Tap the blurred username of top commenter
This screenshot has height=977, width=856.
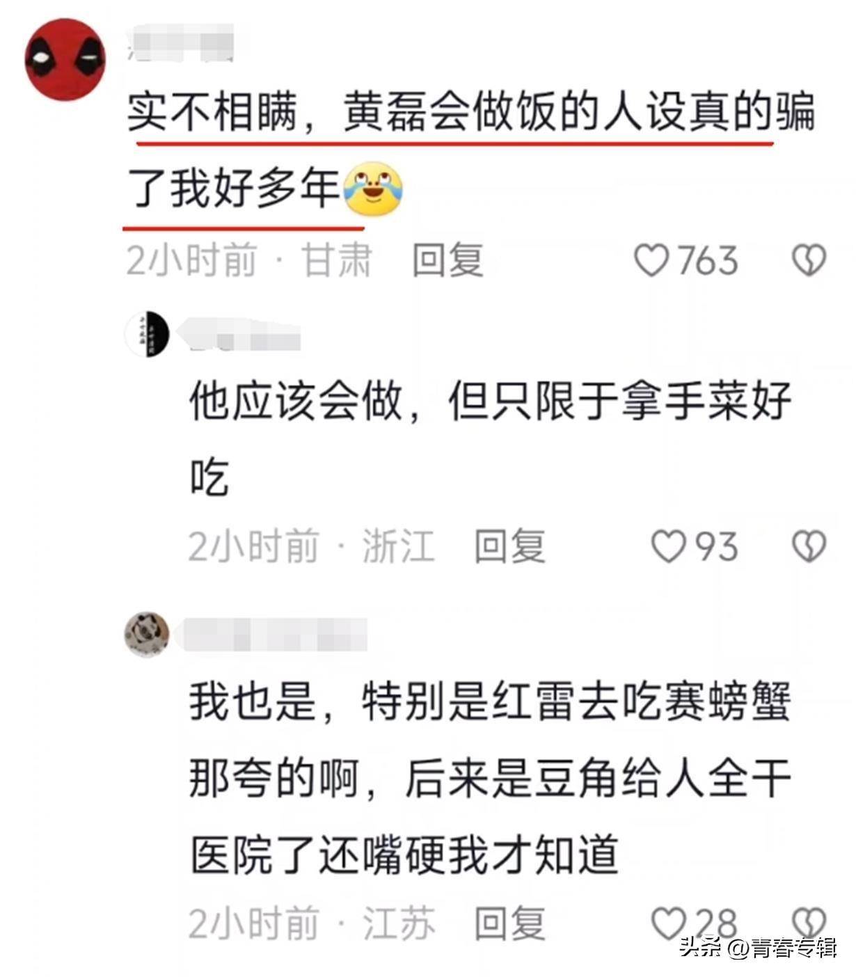pos(182,42)
